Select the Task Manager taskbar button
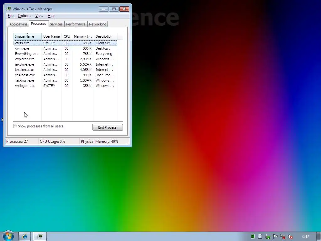321x241 pixels. 40,237
